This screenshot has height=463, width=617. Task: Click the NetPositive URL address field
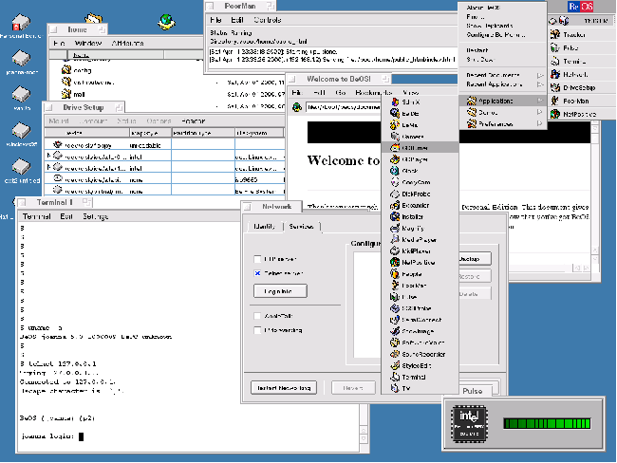344,107
